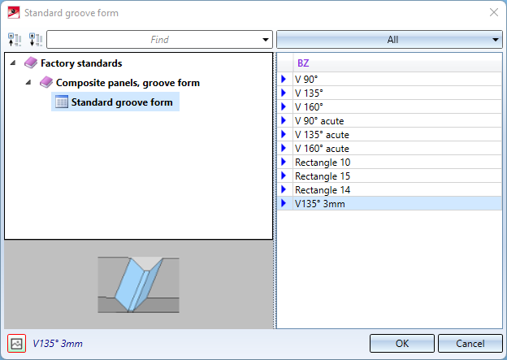This screenshot has width=507, height=360.
Task: Click blue arrow beside V 135° acute
Action: 284,134
